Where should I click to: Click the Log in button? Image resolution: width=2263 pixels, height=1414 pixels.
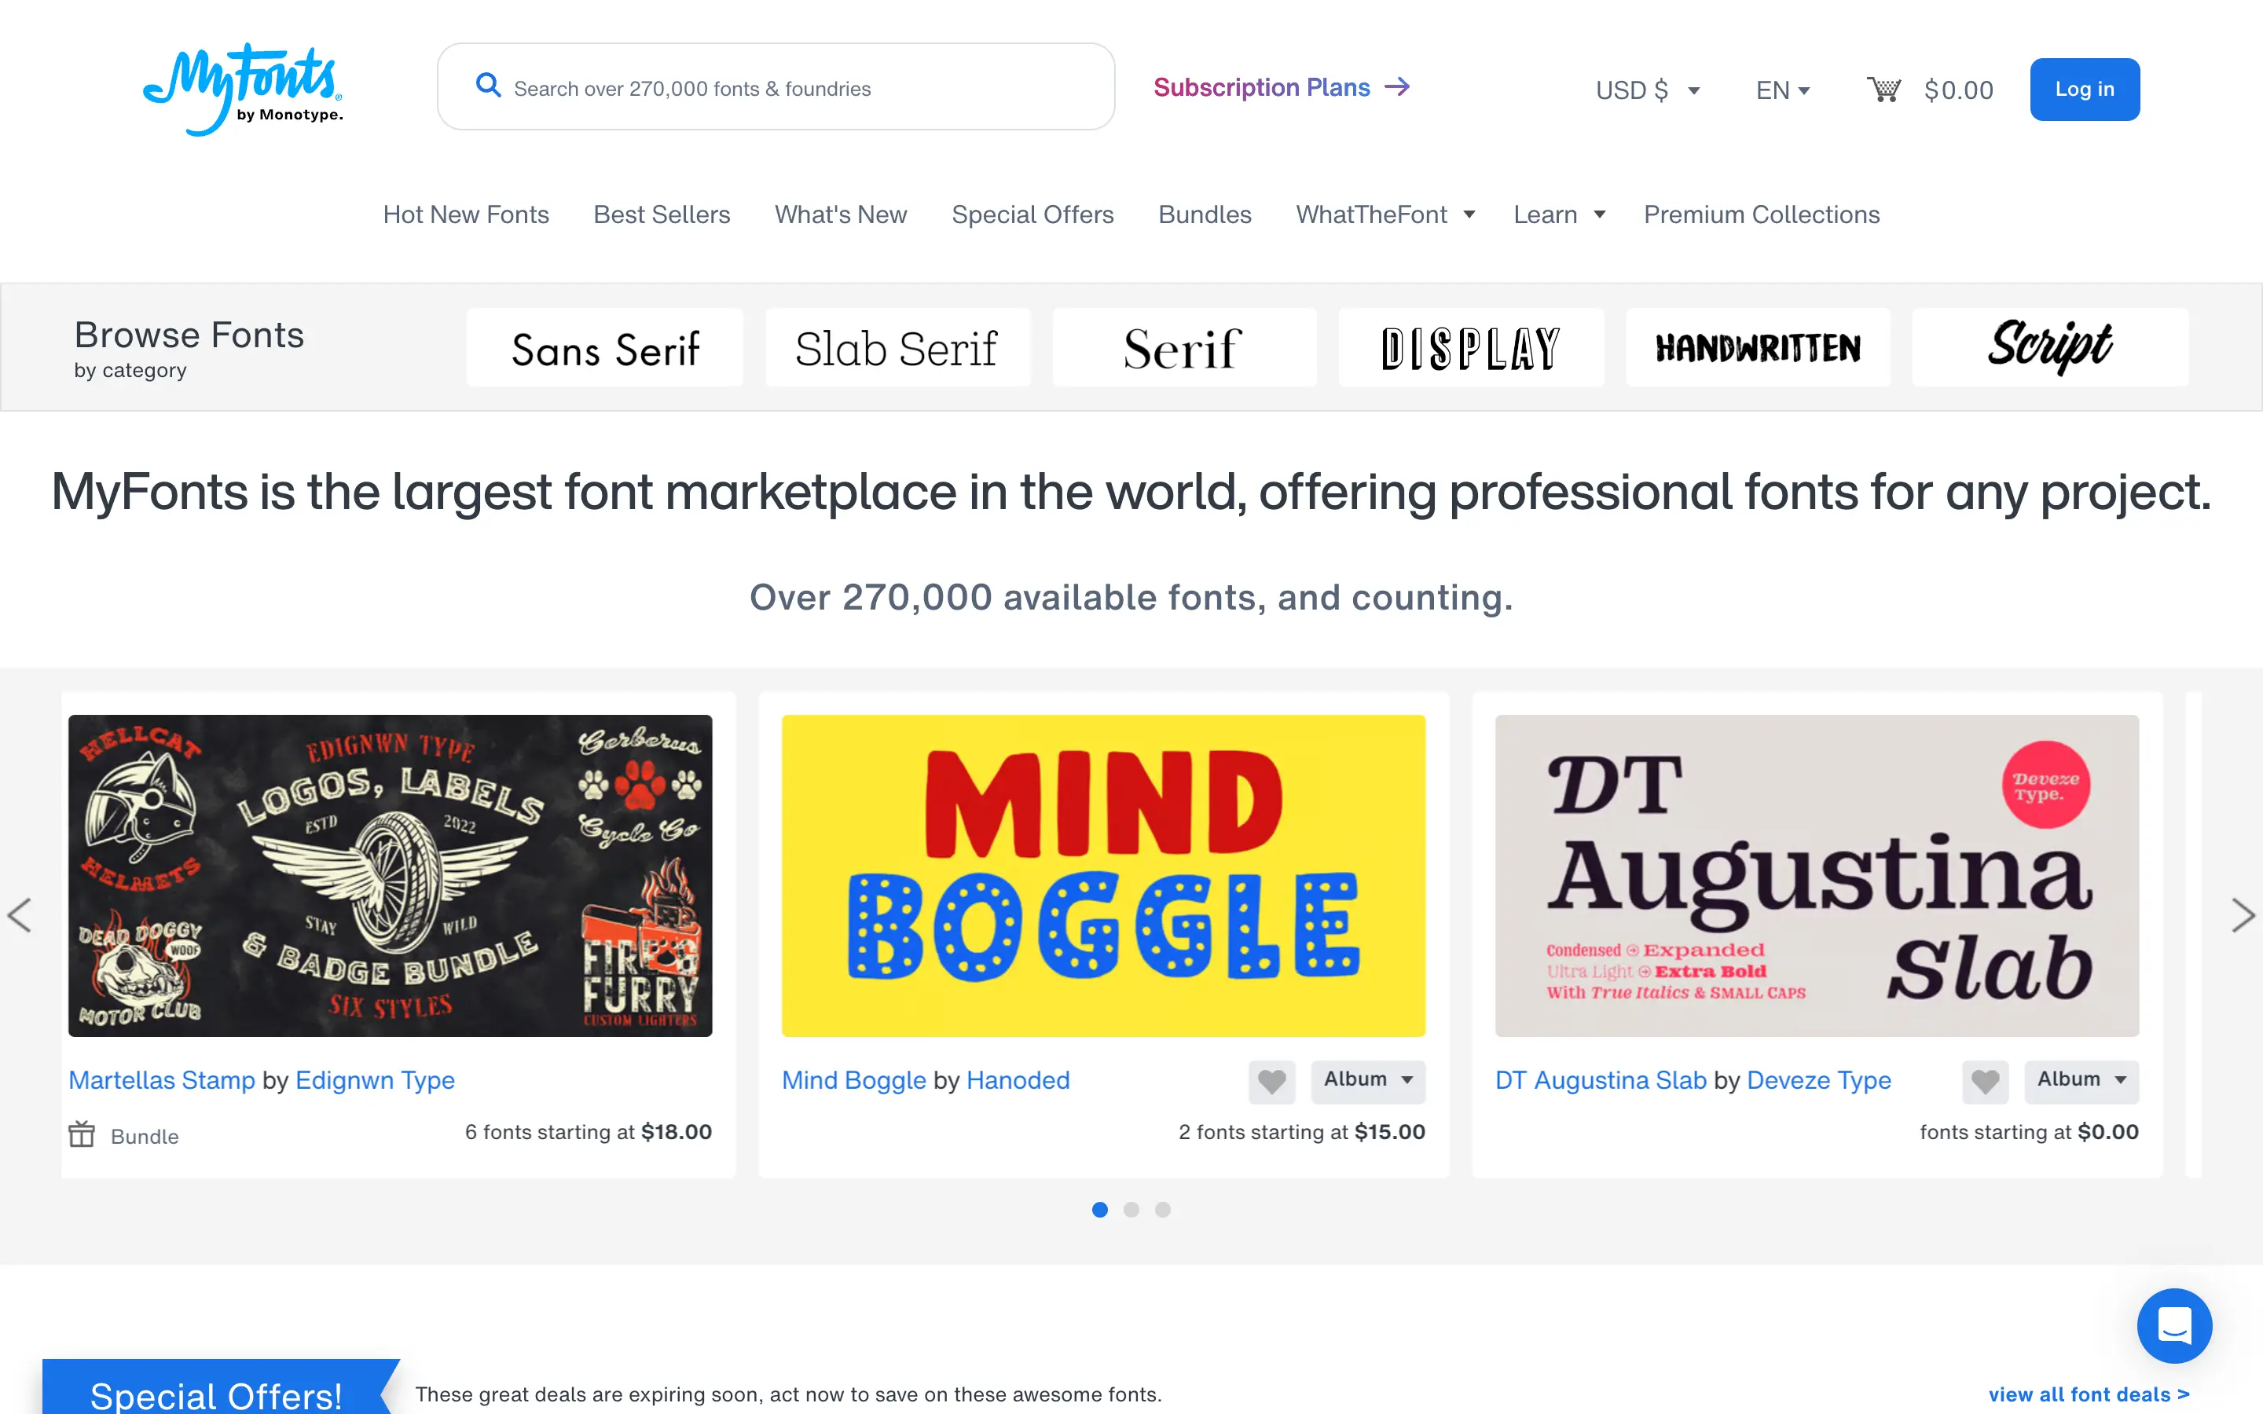[x=2085, y=89]
